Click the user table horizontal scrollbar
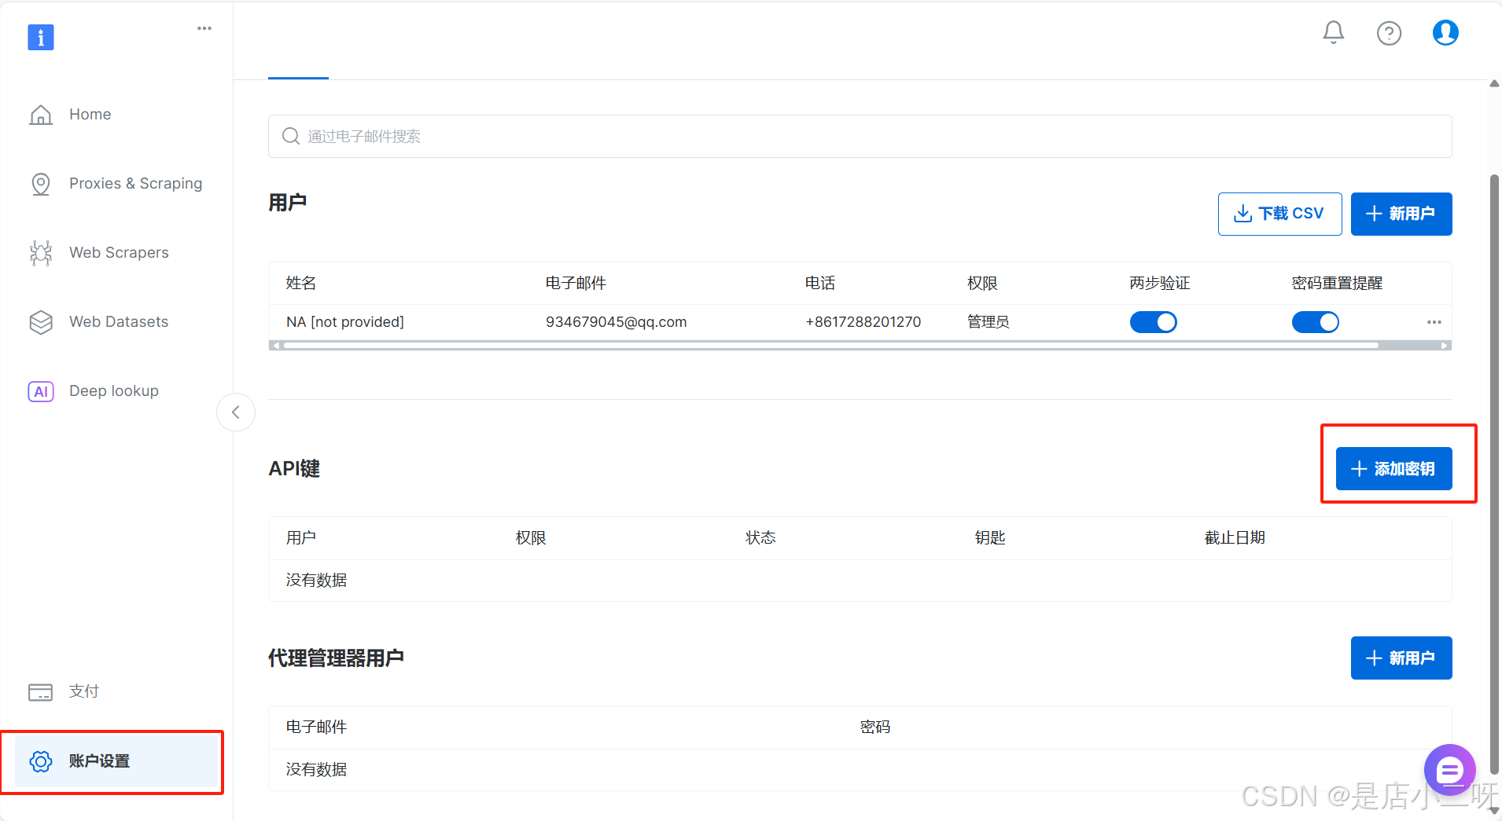Viewport: 1502px width, 821px height. [x=830, y=345]
